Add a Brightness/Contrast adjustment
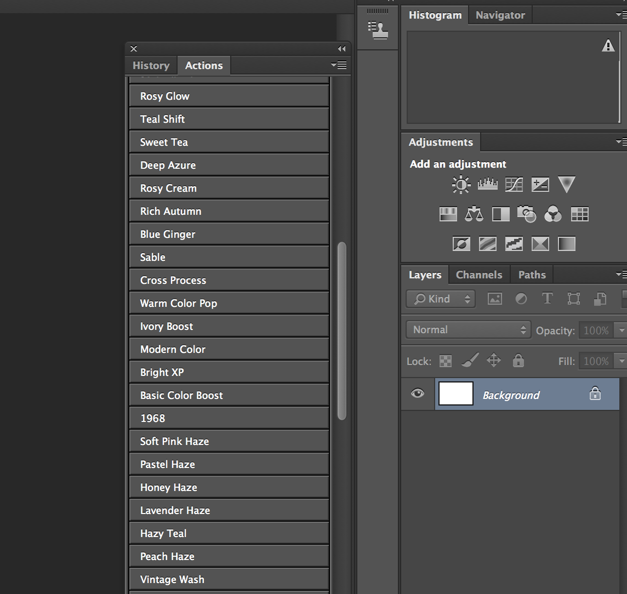This screenshot has height=594, width=627. (x=461, y=185)
